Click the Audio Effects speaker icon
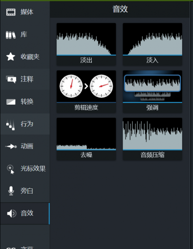 12,213
